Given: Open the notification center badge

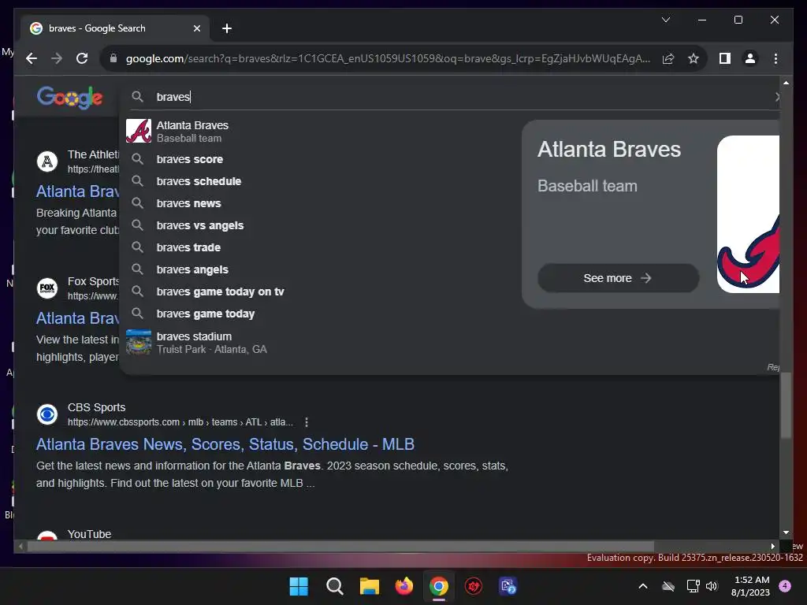Looking at the screenshot, I should coord(785,586).
